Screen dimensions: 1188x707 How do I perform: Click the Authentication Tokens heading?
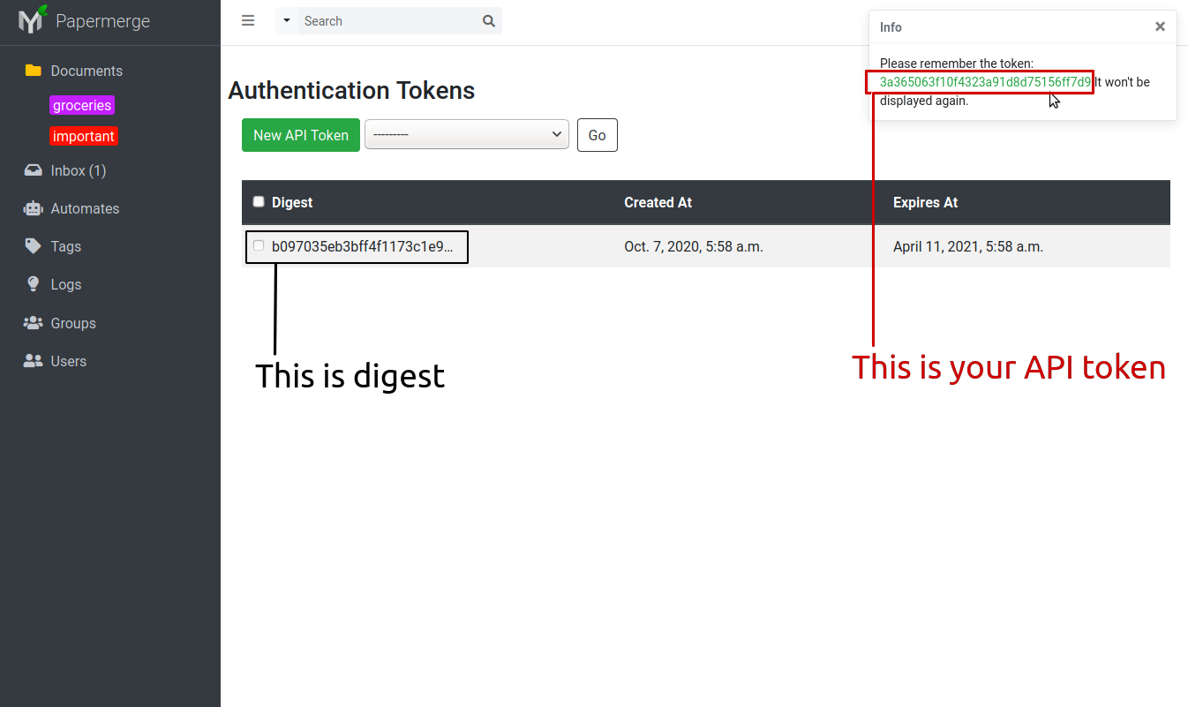click(351, 90)
